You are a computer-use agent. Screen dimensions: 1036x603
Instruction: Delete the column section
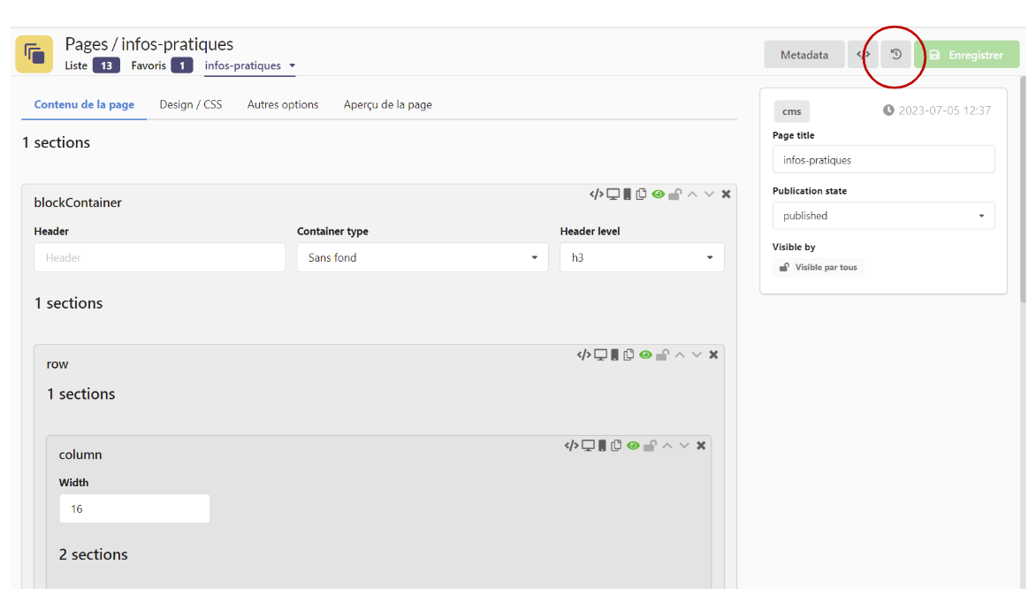click(701, 446)
